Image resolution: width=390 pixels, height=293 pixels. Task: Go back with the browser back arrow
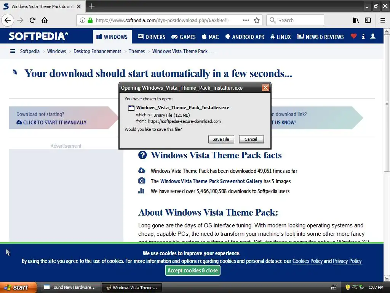pos(8,21)
